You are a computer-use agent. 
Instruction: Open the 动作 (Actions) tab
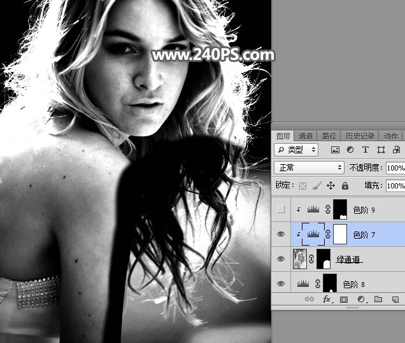click(391, 136)
